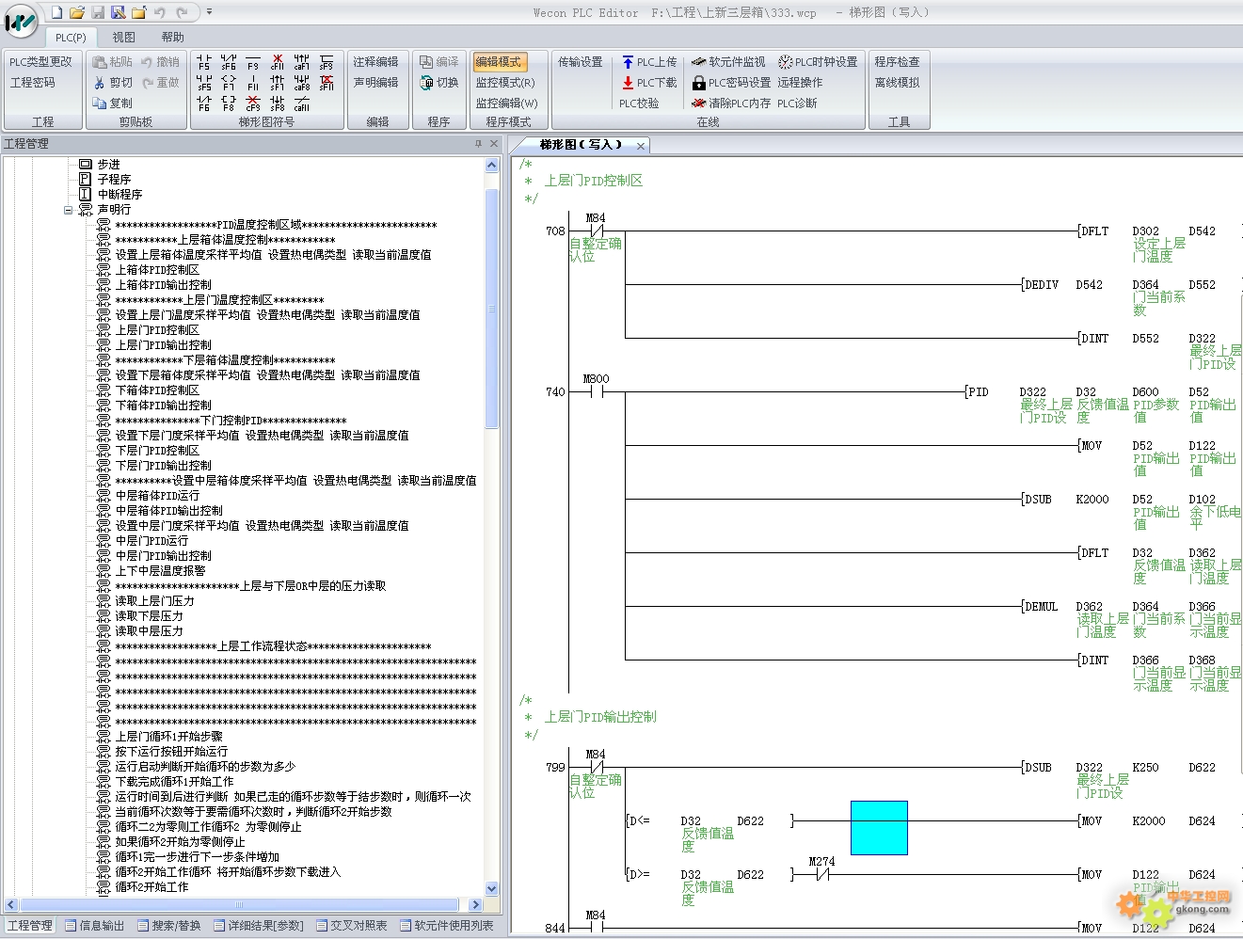Screen dimensions: 1243x939
Task: Insert the sF6 ladder symbol
Action: pos(229,62)
